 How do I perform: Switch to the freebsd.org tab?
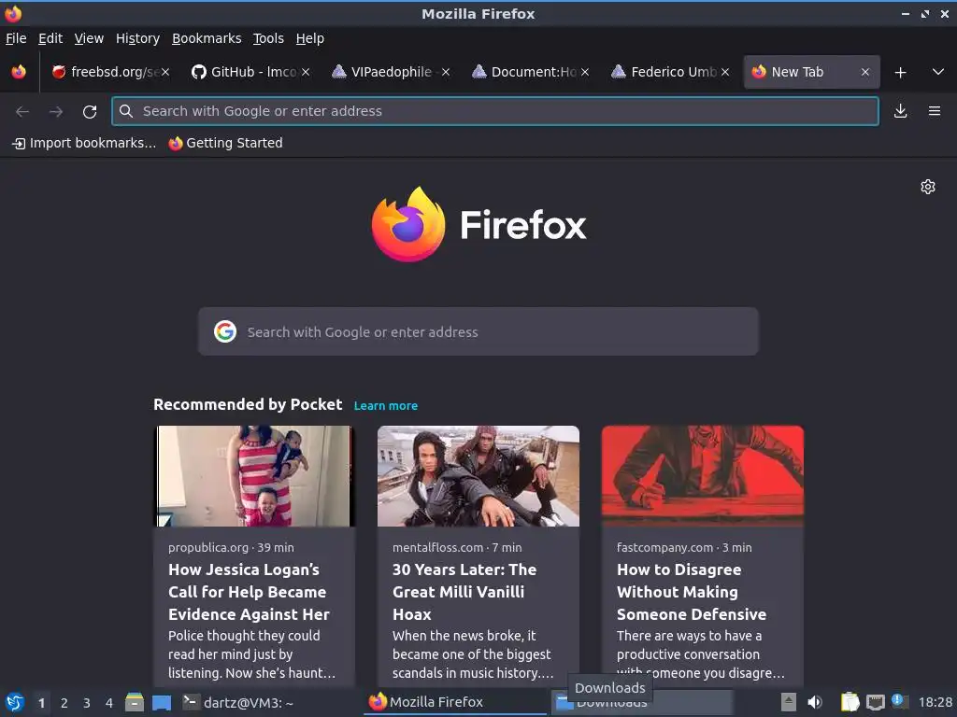[110, 72]
